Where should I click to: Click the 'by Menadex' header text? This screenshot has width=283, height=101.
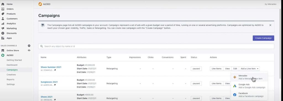click(270, 4)
